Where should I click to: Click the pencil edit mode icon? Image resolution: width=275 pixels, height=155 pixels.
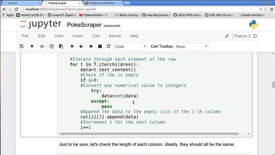click(x=227, y=36)
